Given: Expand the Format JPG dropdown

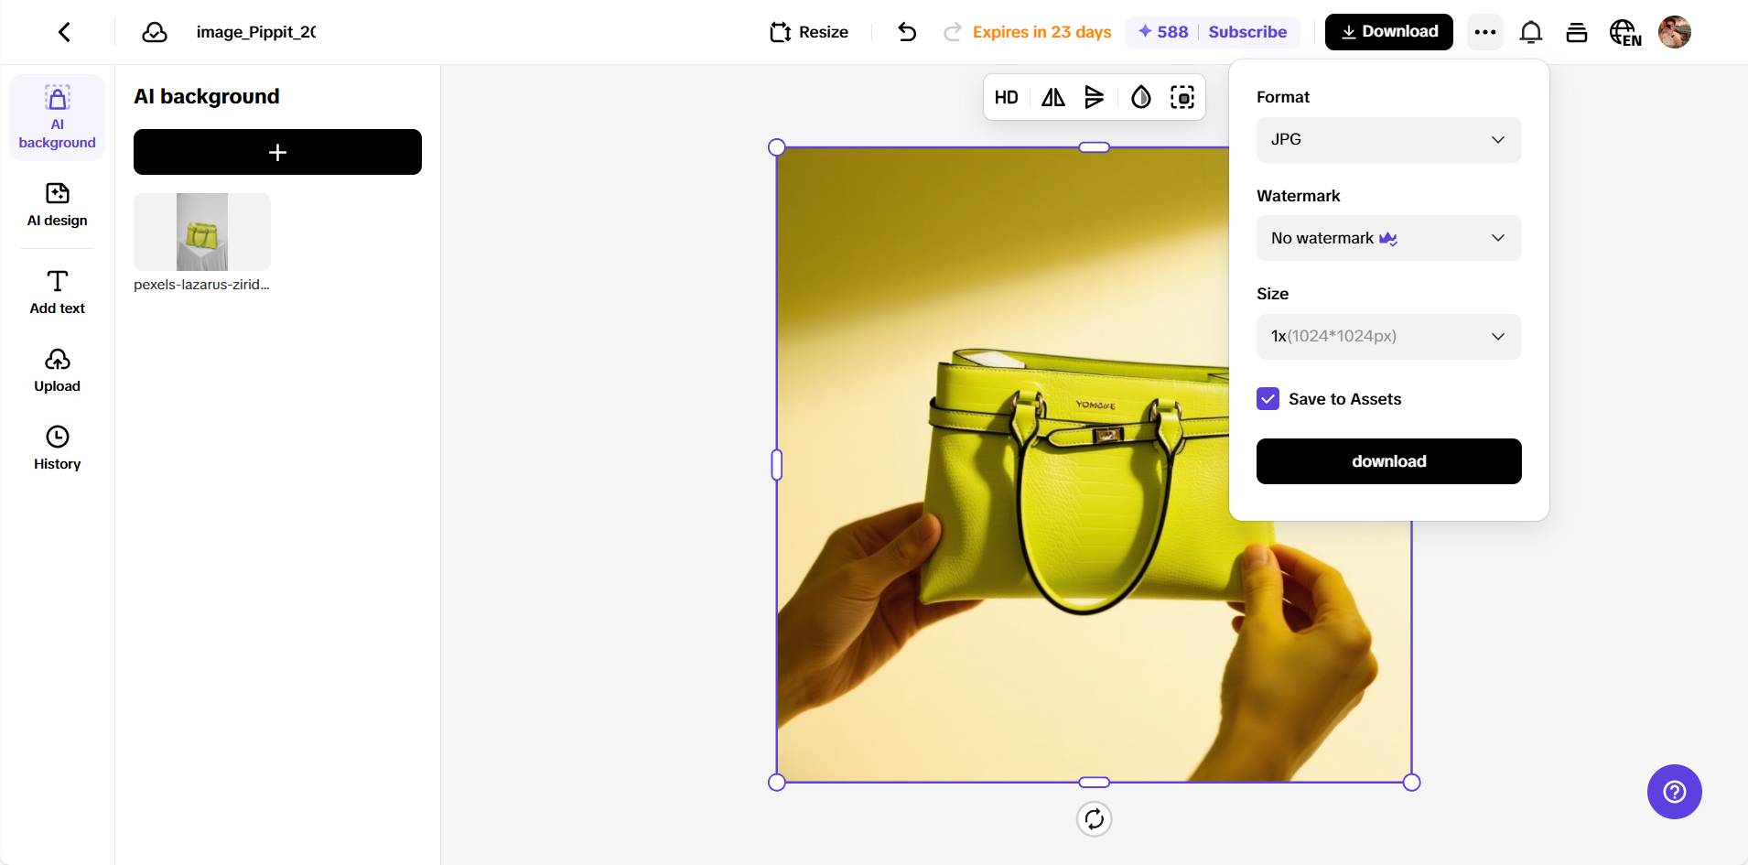Looking at the screenshot, I should click(x=1389, y=140).
